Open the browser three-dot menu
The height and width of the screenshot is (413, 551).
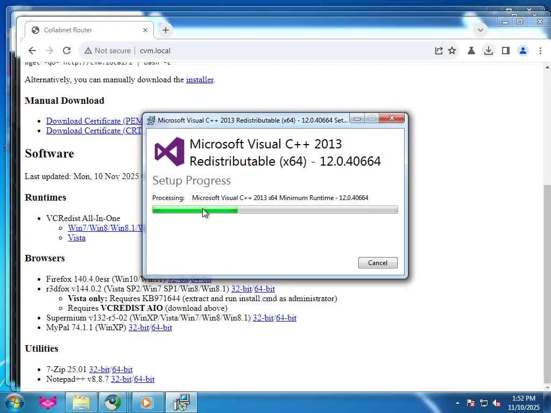coord(540,51)
